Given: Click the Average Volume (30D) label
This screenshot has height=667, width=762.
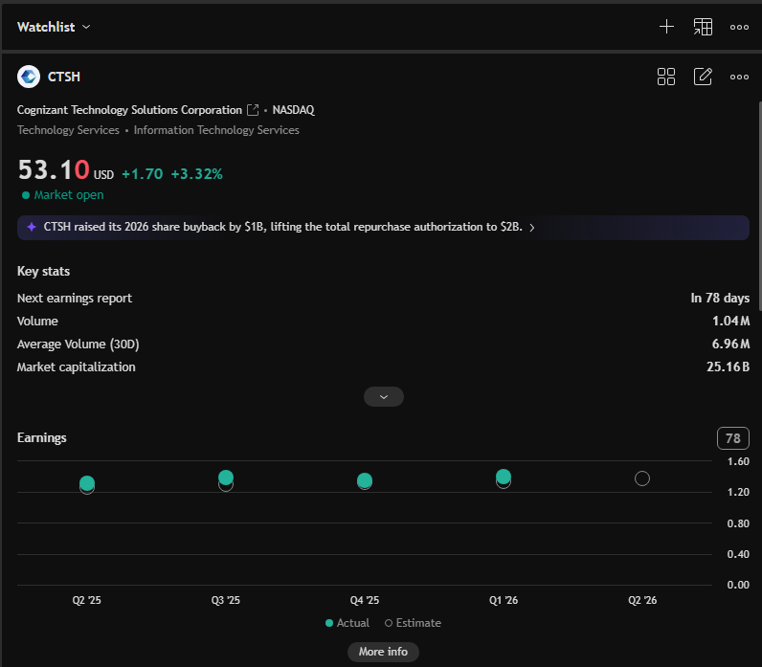Looking at the screenshot, I should point(78,344).
